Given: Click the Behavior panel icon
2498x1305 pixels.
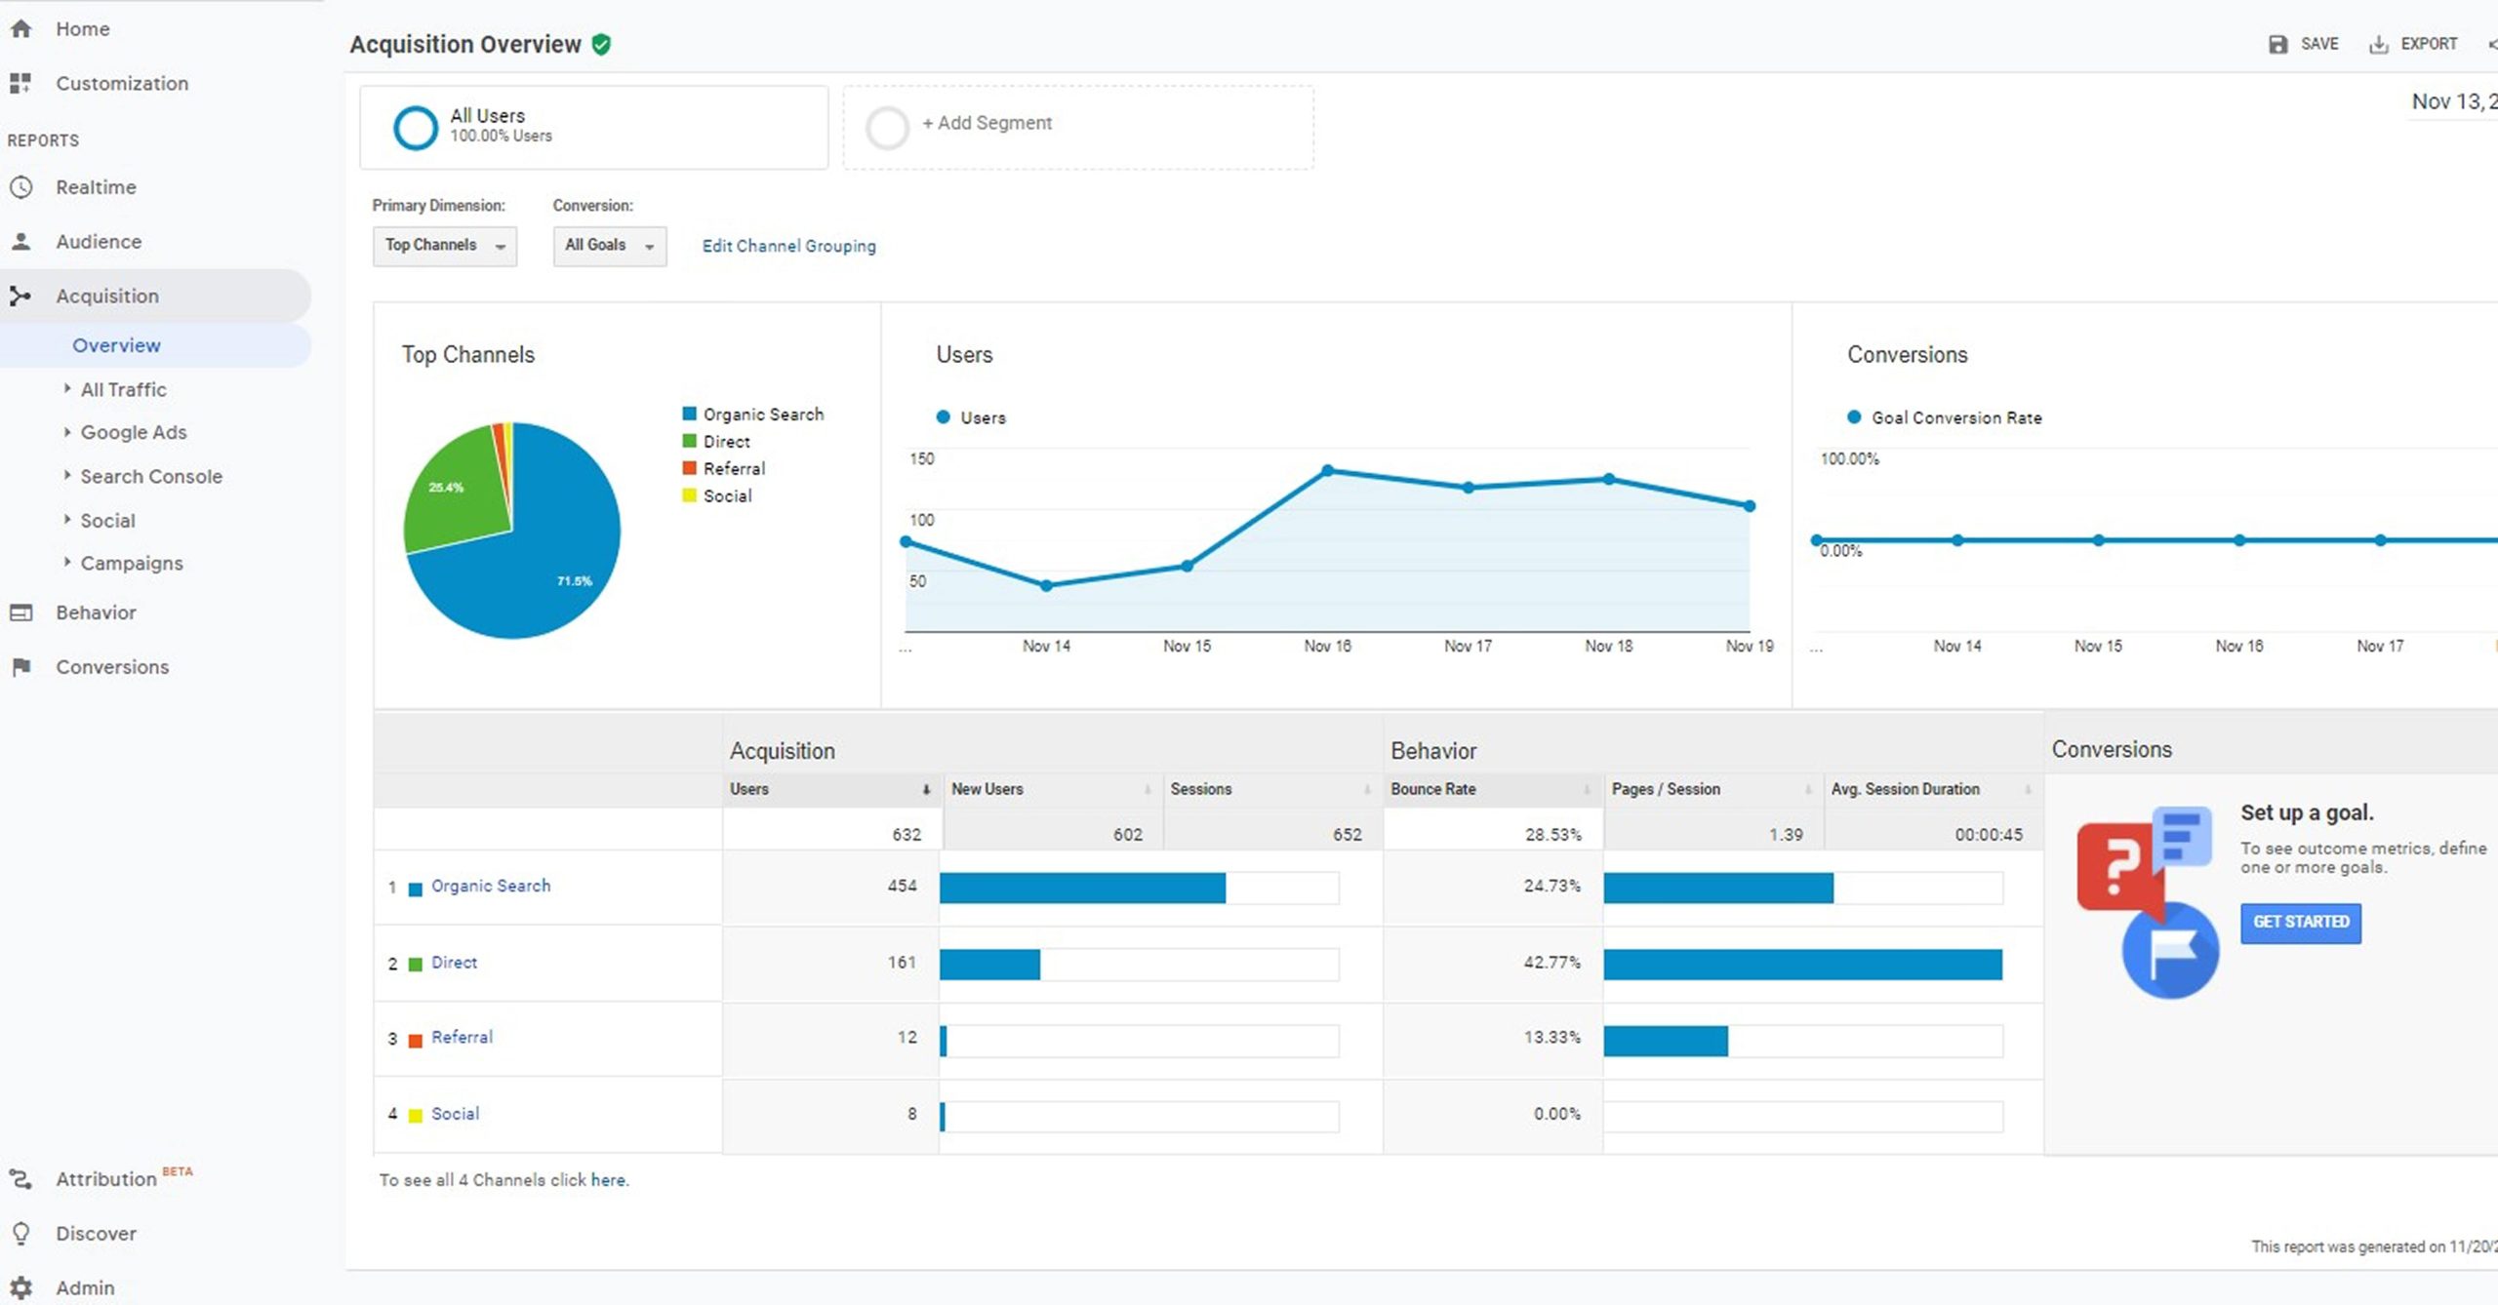Looking at the screenshot, I should point(20,613).
